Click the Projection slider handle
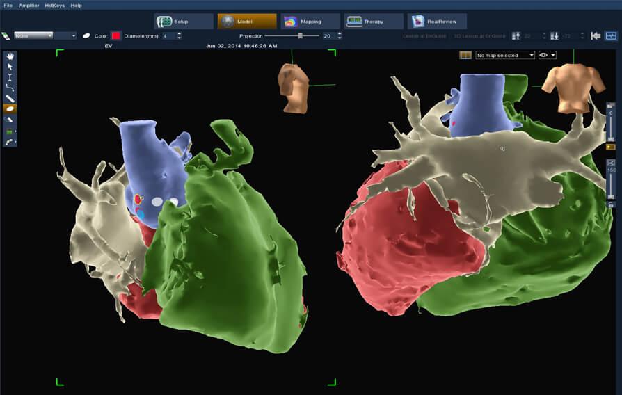The width and height of the screenshot is (622, 395). (300, 35)
